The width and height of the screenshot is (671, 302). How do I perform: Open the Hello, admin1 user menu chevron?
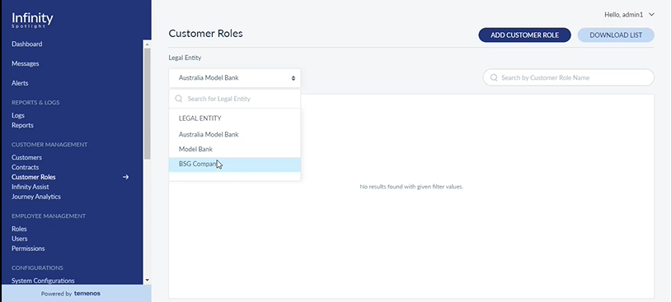[x=651, y=15]
